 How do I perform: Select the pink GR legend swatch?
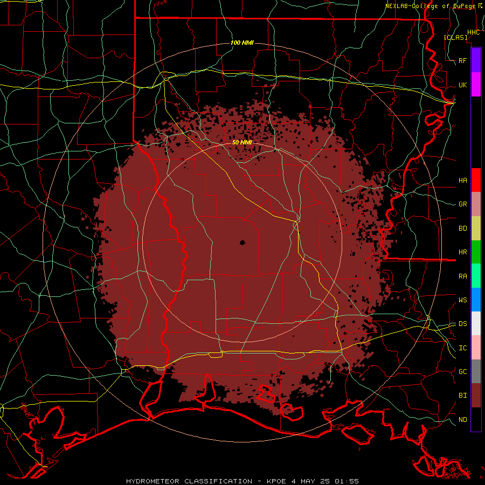click(476, 204)
